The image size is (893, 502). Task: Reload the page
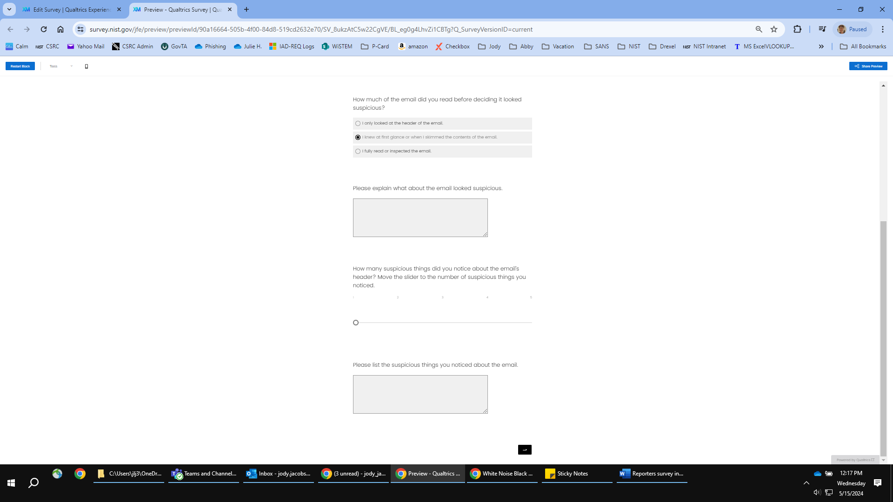coord(44,29)
